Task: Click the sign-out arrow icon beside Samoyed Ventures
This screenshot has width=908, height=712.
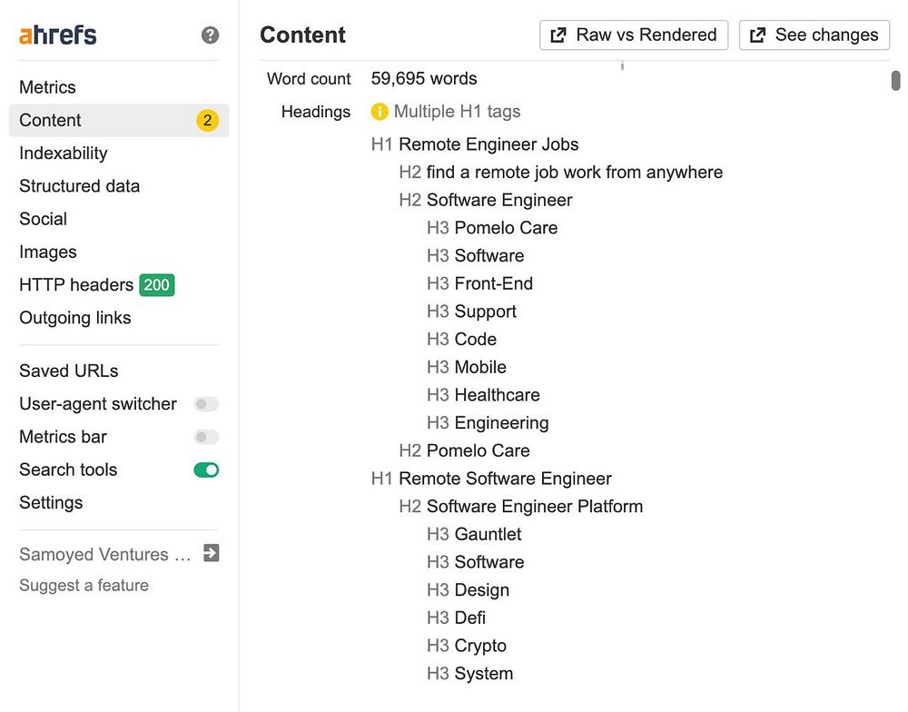Action: click(211, 553)
